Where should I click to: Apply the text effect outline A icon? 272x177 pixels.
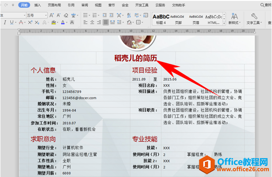click(44, 22)
